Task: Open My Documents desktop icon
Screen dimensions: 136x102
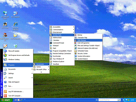Action: point(15,36)
